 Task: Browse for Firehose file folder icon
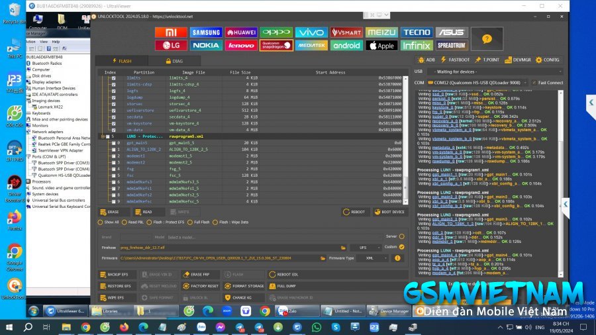343,248
